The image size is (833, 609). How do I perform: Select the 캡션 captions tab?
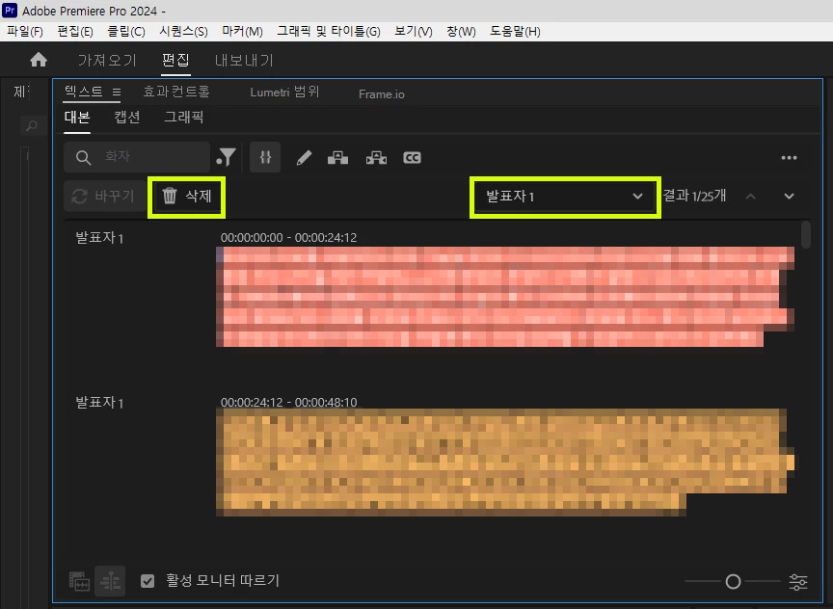tap(127, 117)
